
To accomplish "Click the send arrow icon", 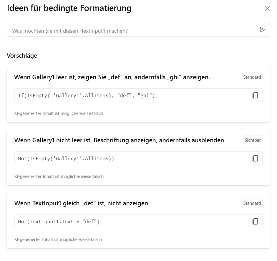I will 262,30.
